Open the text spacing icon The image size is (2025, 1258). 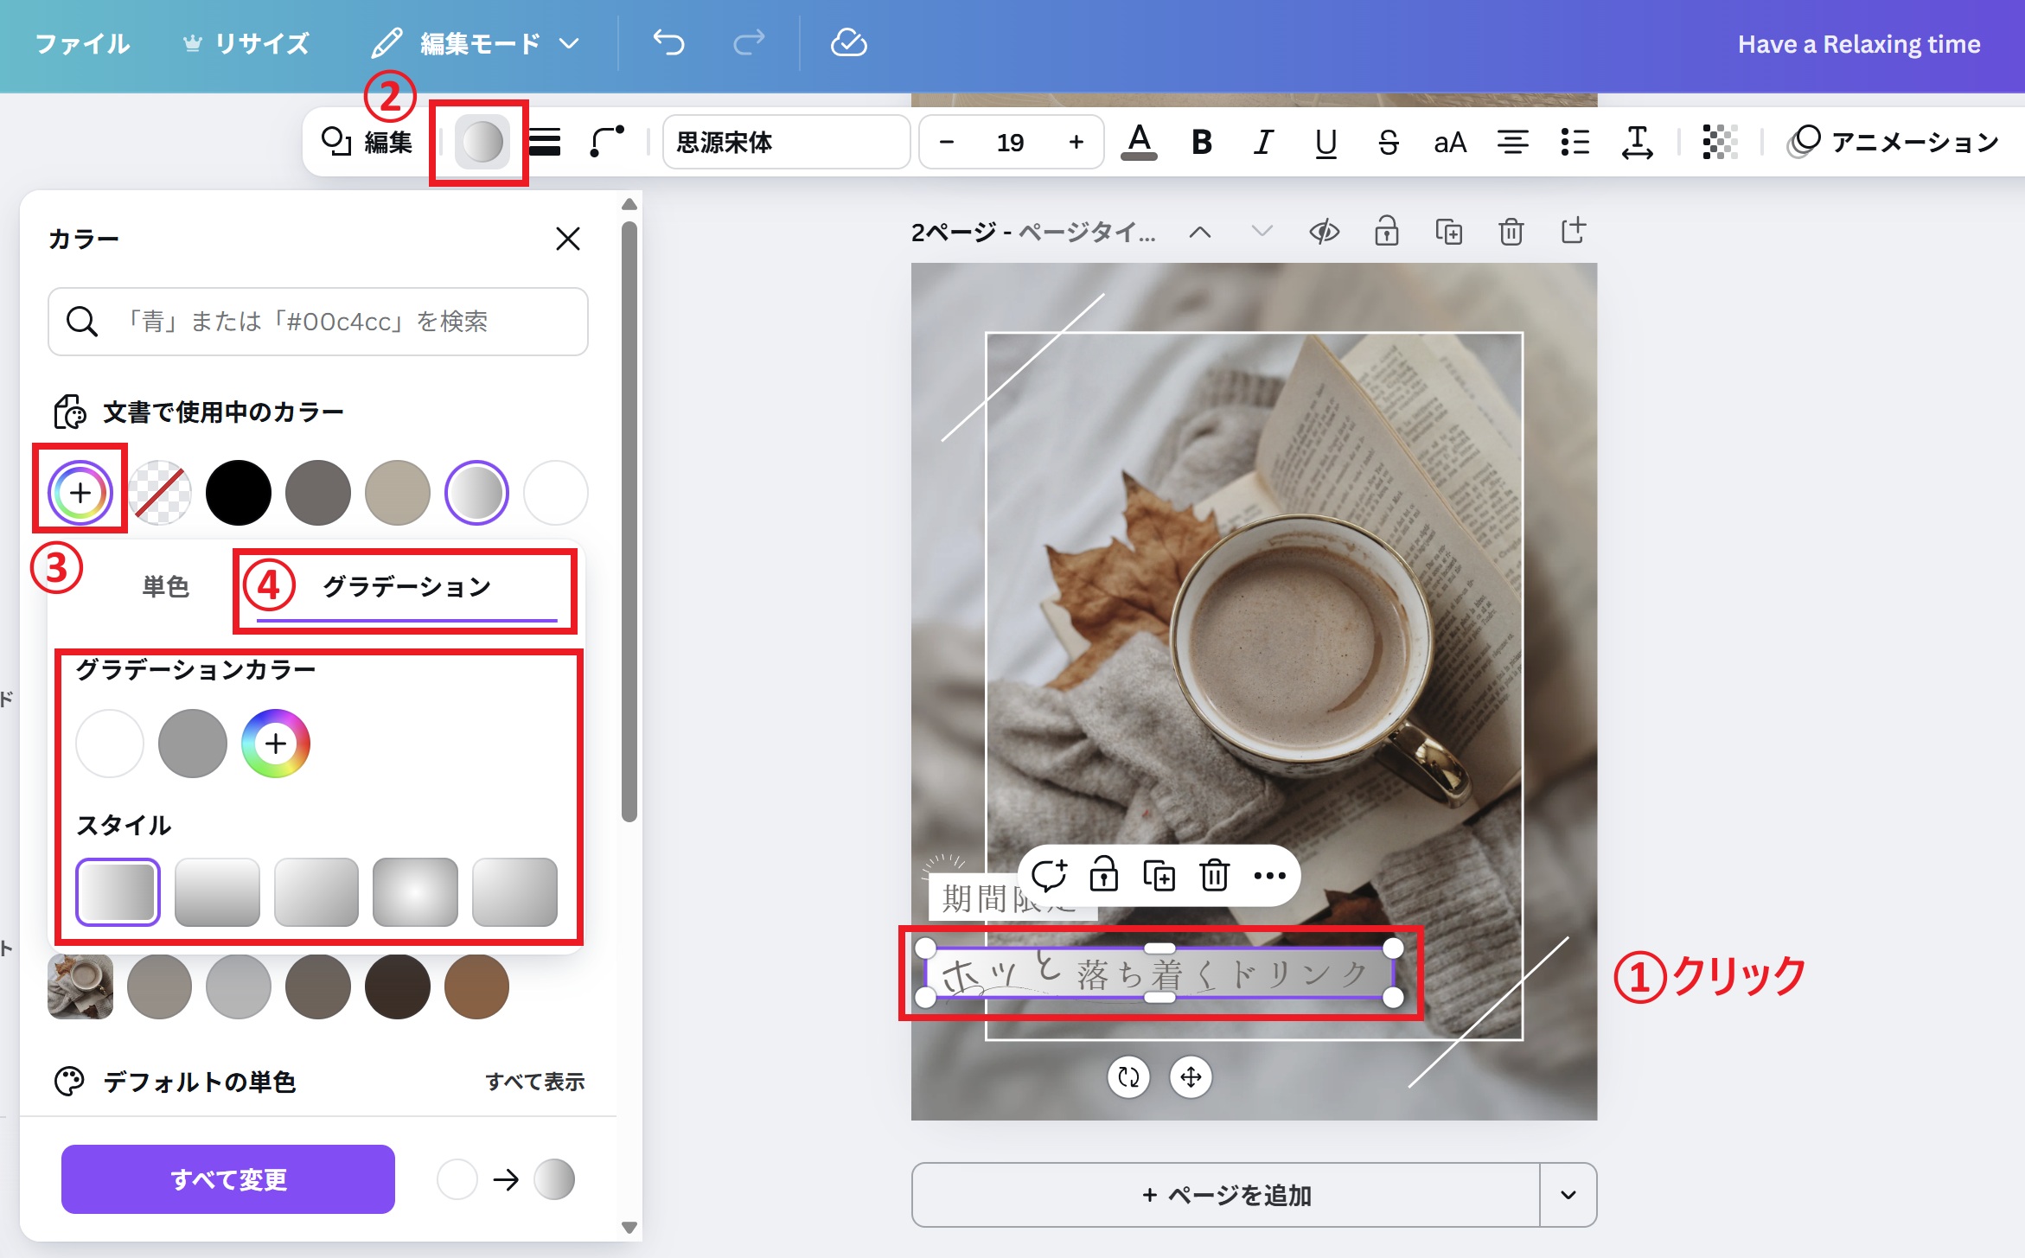click(1637, 142)
